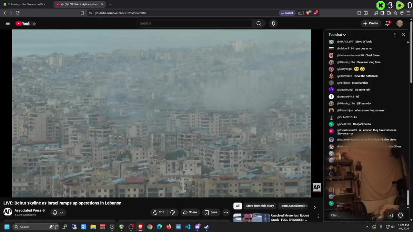
Task: Click Brave Rewards triangle icon
Action: coord(316,13)
